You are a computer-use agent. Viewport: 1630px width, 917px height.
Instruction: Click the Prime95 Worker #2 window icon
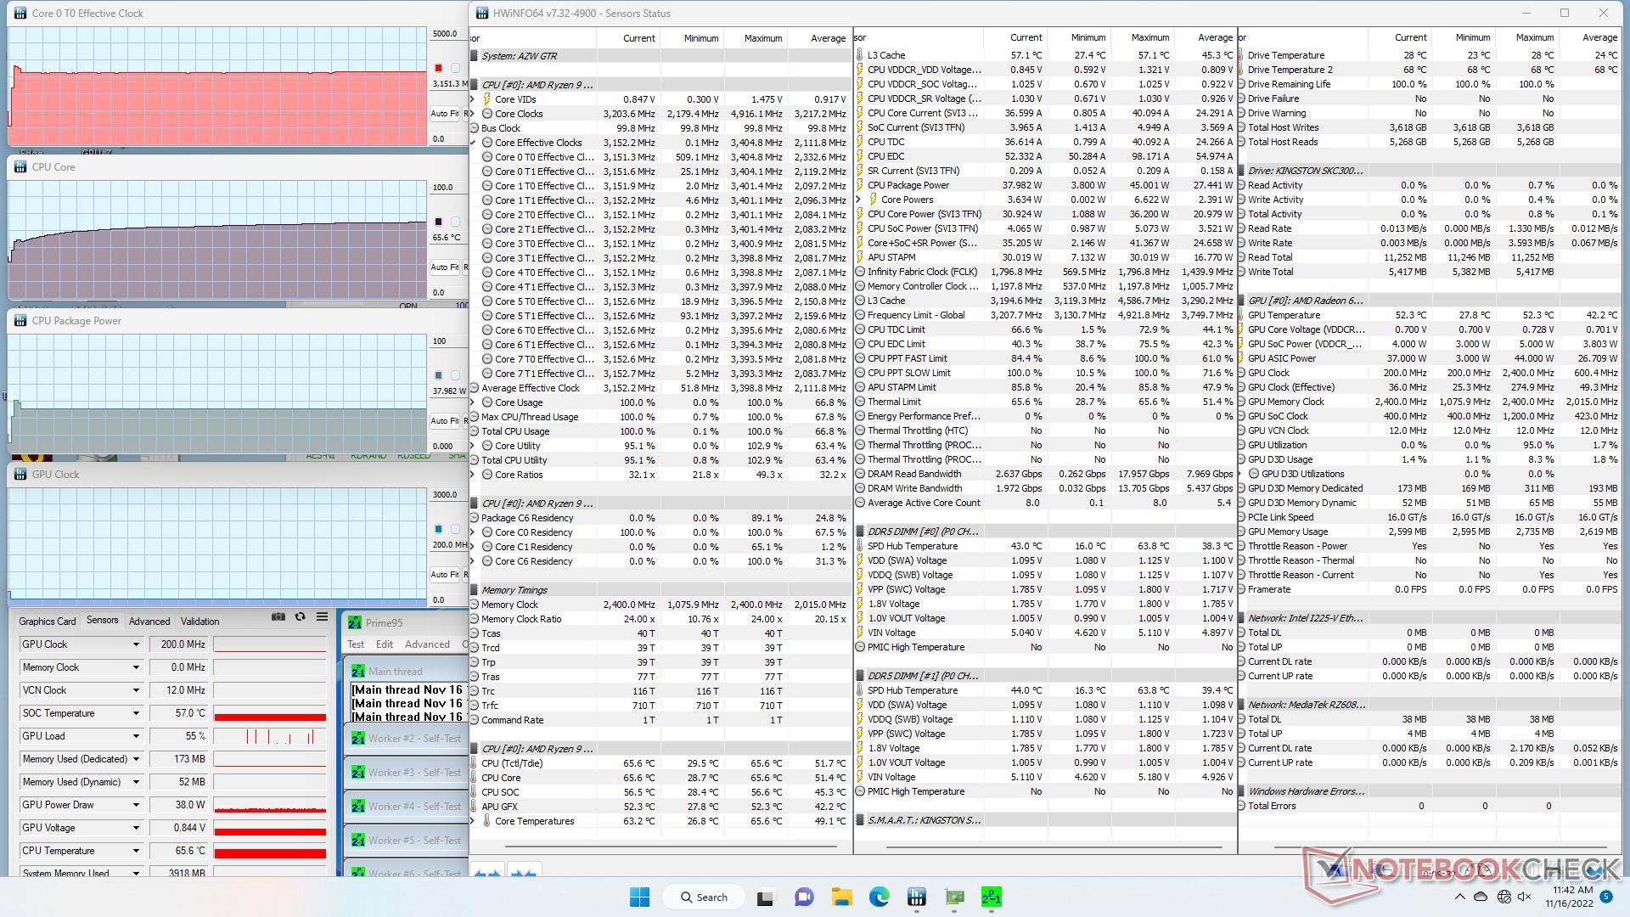coord(358,739)
